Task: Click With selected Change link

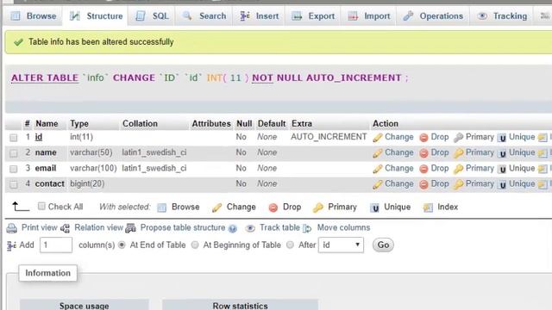Action: point(241,207)
